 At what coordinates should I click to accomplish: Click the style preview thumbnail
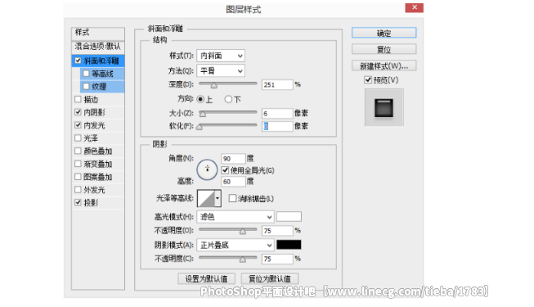[384, 107]
